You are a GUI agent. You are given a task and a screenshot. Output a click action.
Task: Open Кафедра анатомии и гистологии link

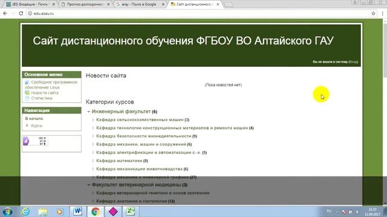pyautogui.click(x=132, y=201)
